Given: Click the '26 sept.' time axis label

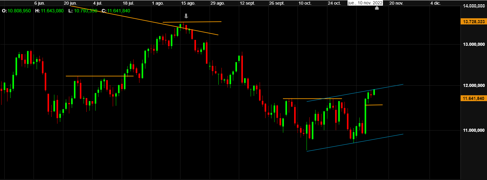Looking at the screenshot, I should coord(277,3).
